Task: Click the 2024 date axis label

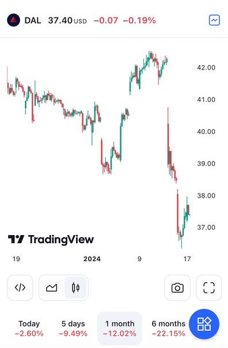Action: (92, 259)
